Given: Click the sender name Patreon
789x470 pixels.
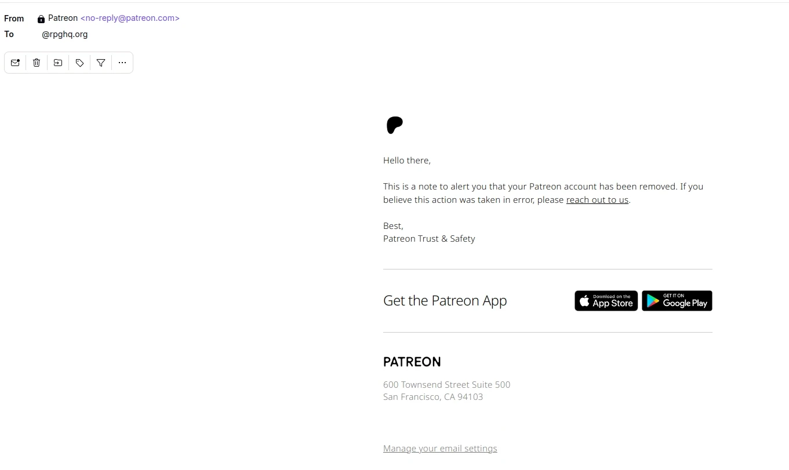Looking at the screenshot, I should click(x=63, y=18).
